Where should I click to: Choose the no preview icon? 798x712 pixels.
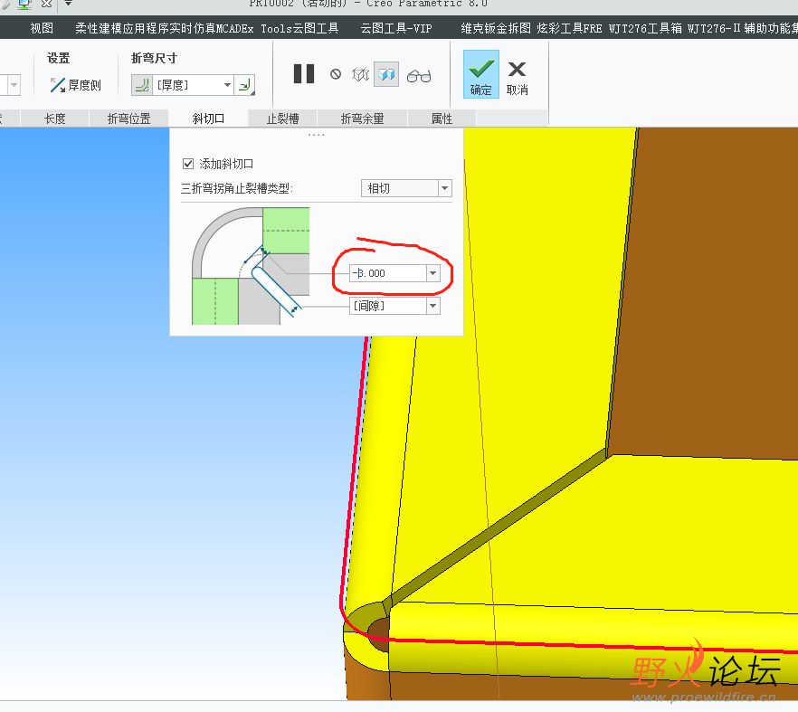click(x=336, y=74)
